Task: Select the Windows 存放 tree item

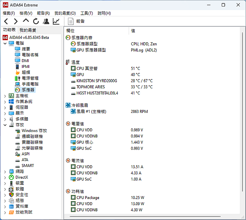Action: pyautogui.click(x=34, y=131)
